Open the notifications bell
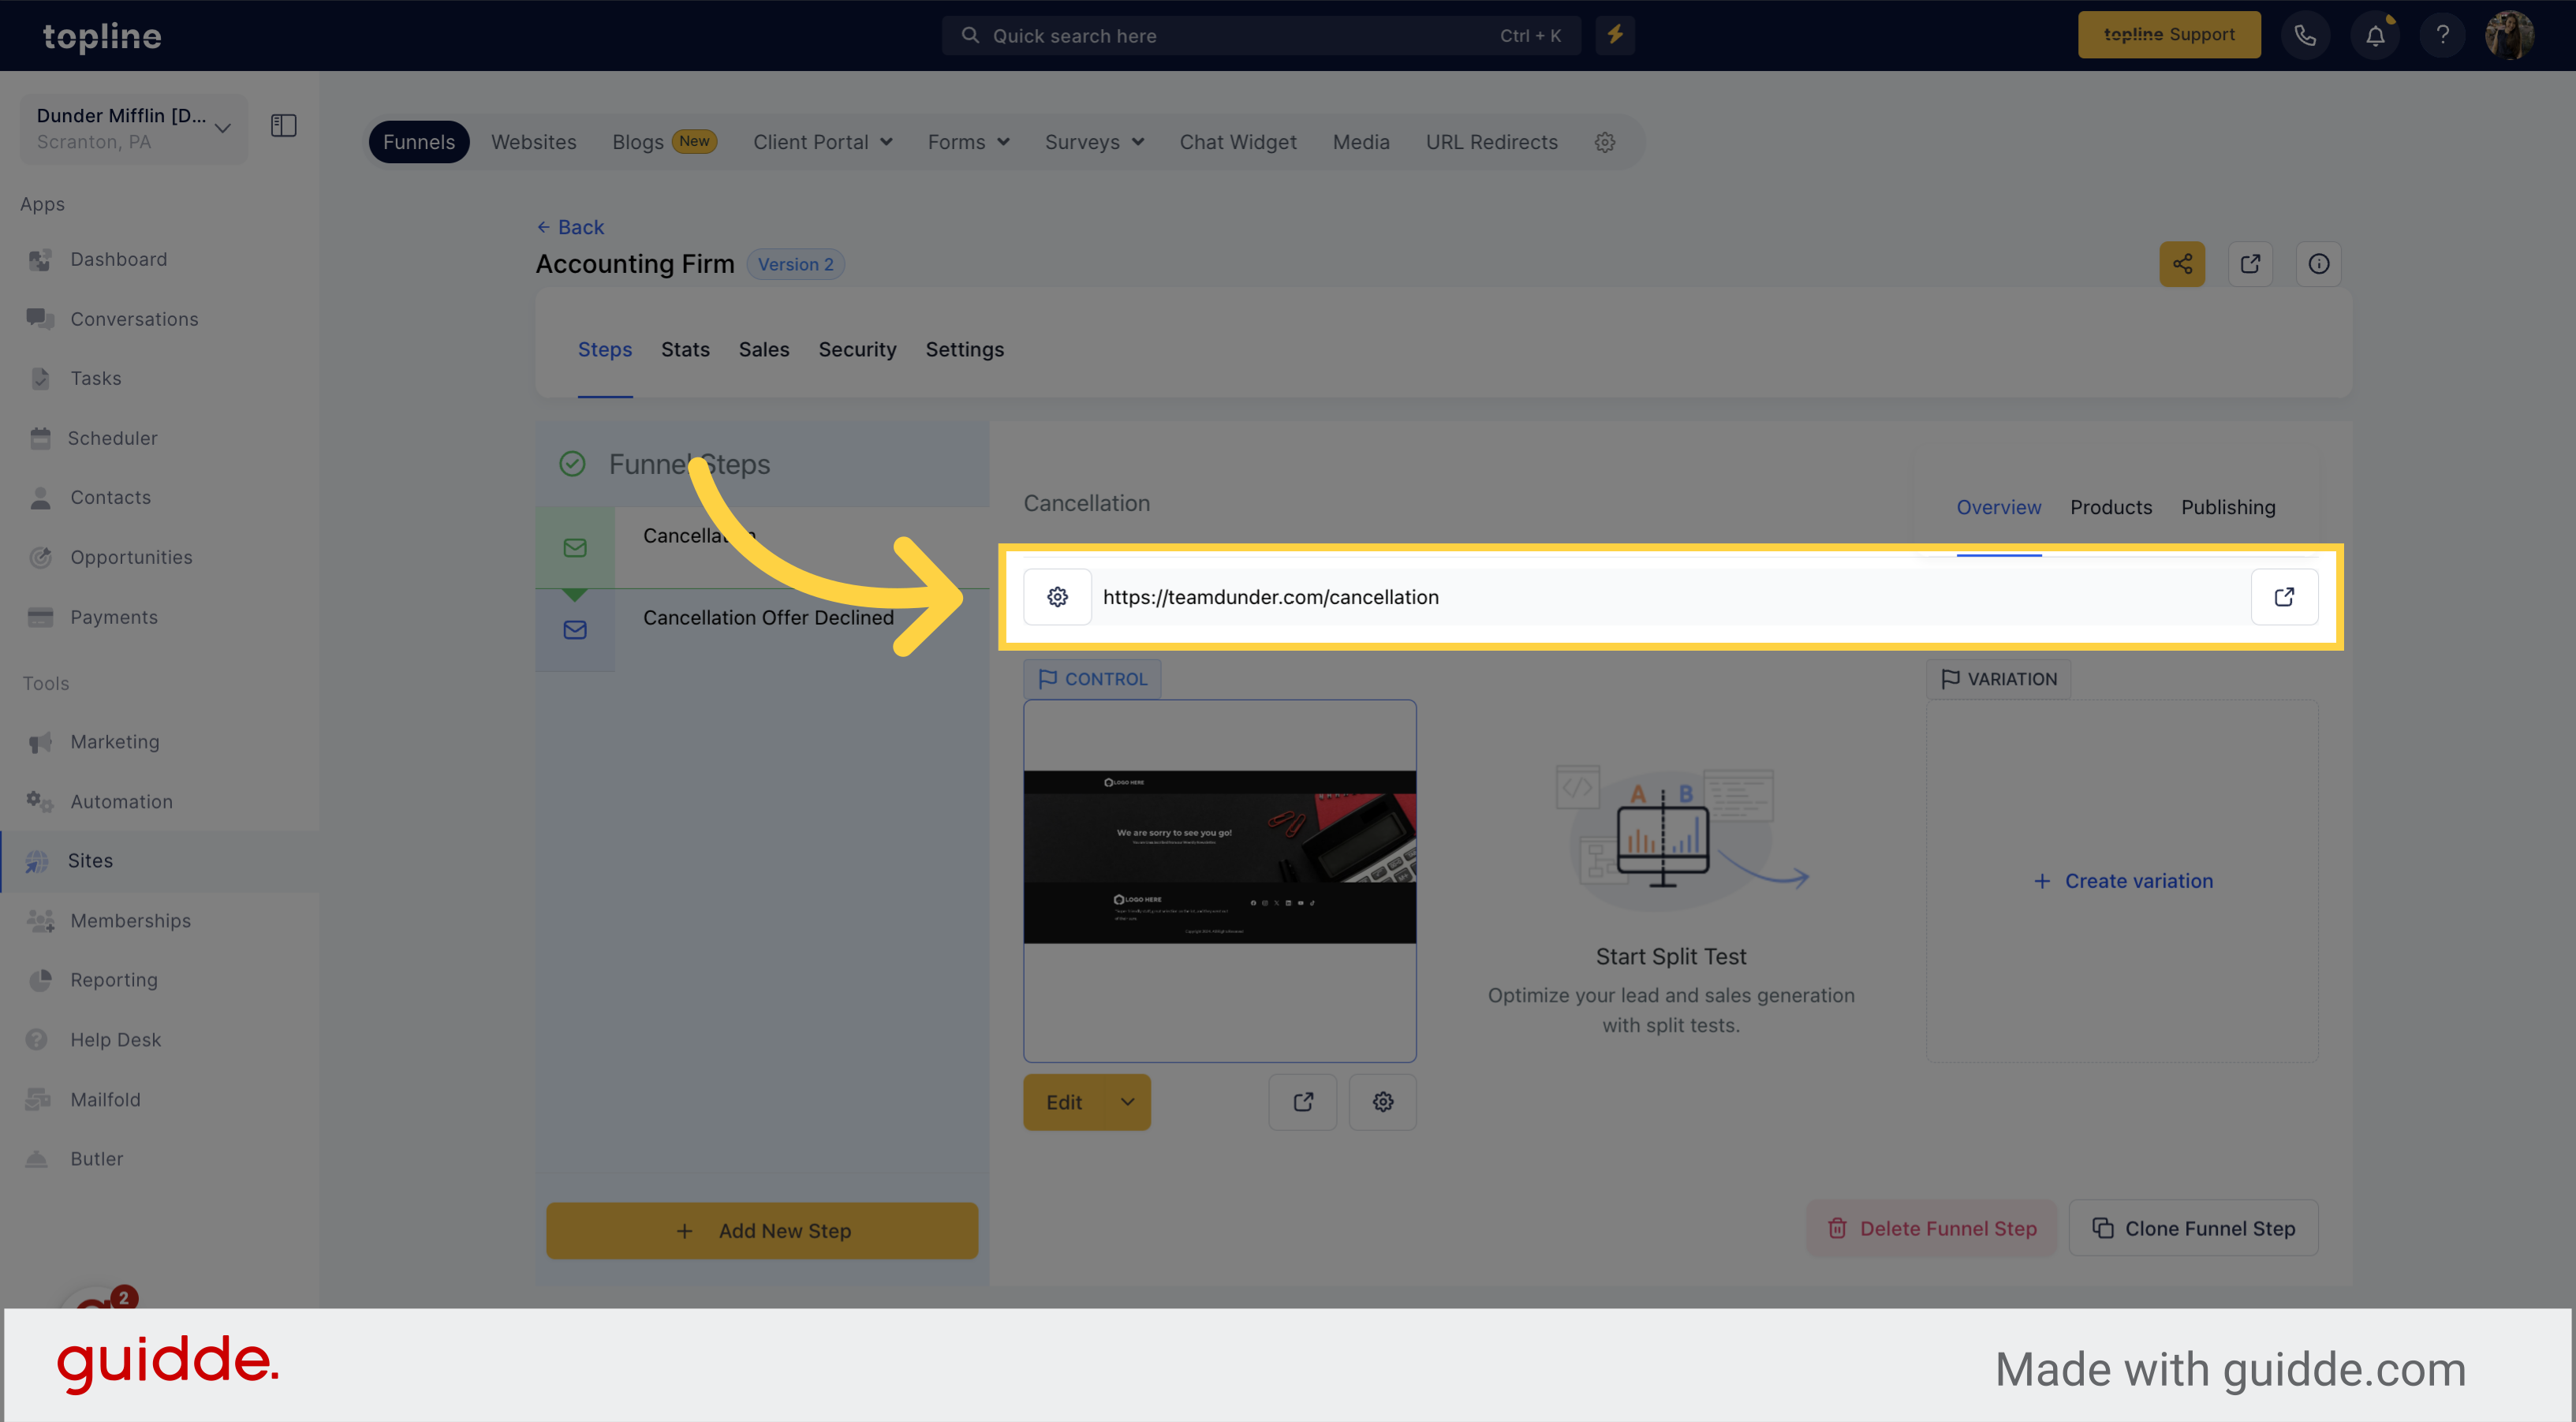The width and height of the screenshot is (2576, 1422). click(2375, 35)
